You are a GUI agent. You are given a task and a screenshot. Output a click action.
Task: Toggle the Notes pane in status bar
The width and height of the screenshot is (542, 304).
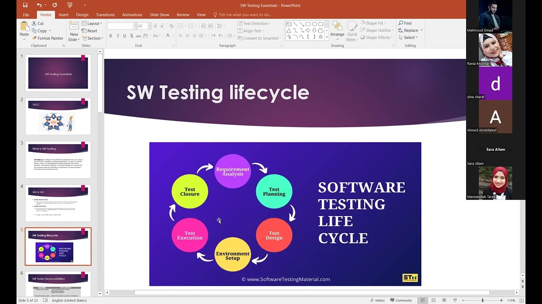(x=377, y=300)
